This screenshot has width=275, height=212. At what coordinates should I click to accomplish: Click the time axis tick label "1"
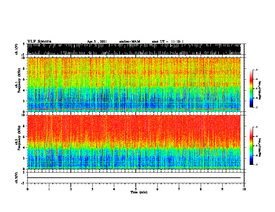(49, 189)
